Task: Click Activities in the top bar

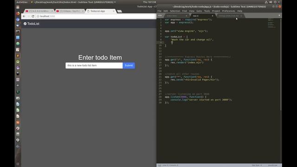Action: 22,2
